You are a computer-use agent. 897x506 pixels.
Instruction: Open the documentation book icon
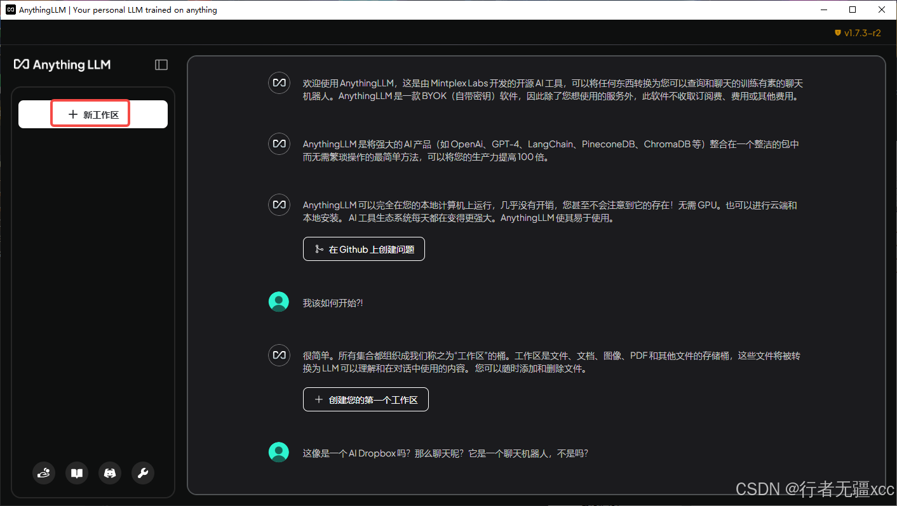77,473
